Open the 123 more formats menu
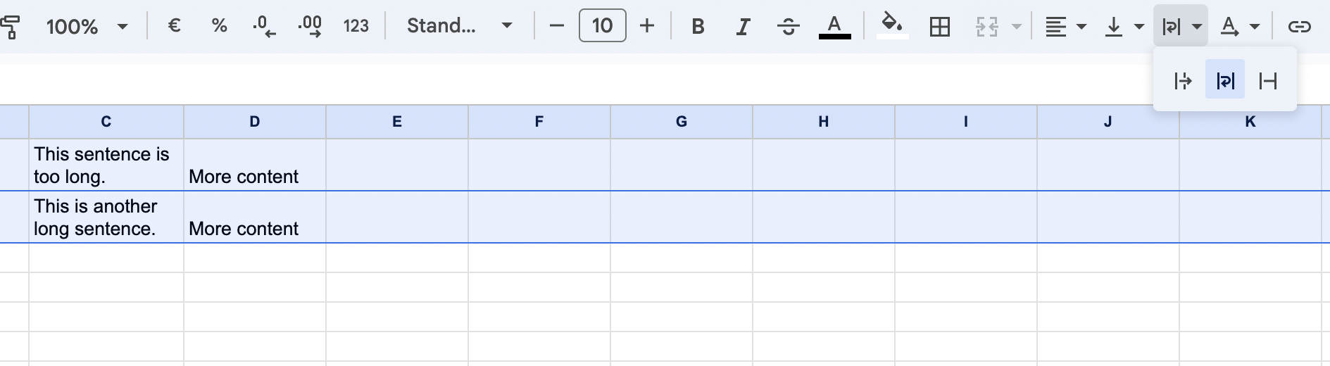The image size is (1330, 366). [x=356, y=26]
